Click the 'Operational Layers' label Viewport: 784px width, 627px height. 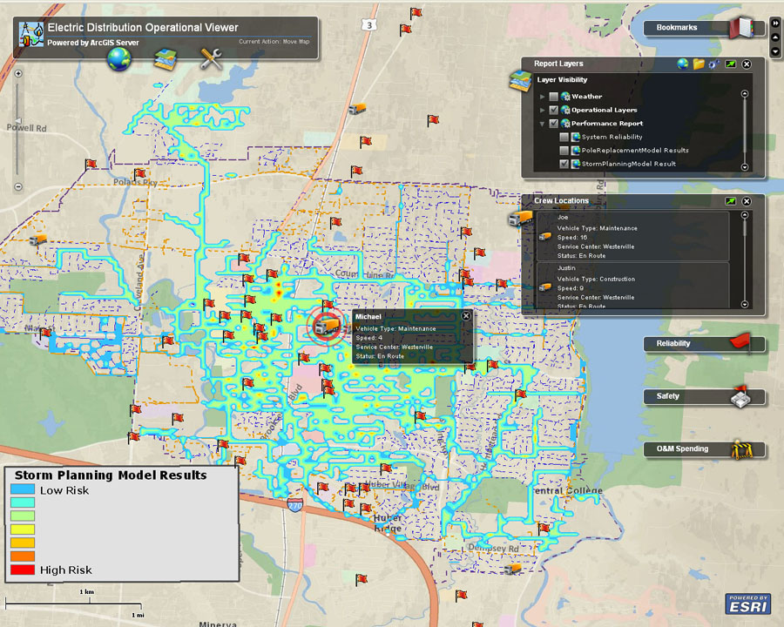point(604,110)
